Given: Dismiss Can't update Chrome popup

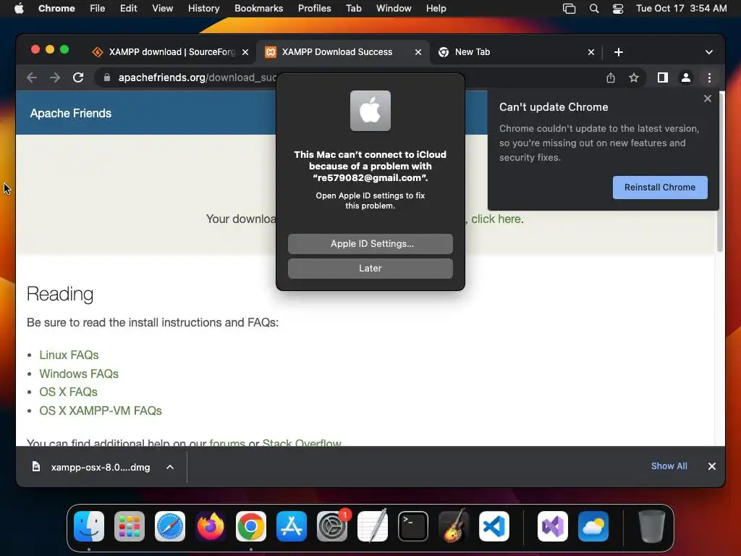Looking at the screenshot, I should 707,98.
